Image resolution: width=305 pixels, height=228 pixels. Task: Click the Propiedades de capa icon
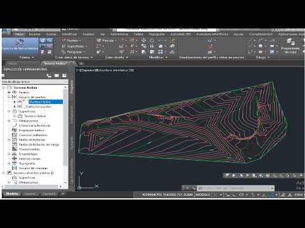click(x=290, y=41)
